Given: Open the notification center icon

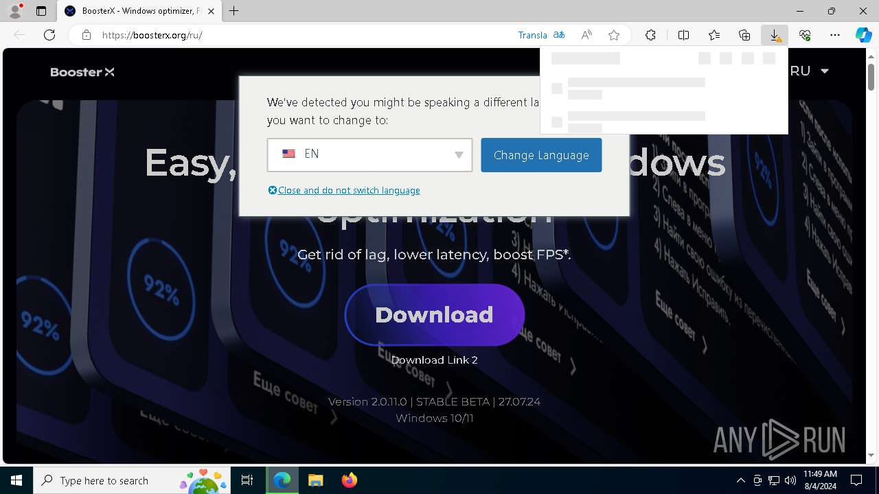Looking at the screenshot, I should [856, 480].
